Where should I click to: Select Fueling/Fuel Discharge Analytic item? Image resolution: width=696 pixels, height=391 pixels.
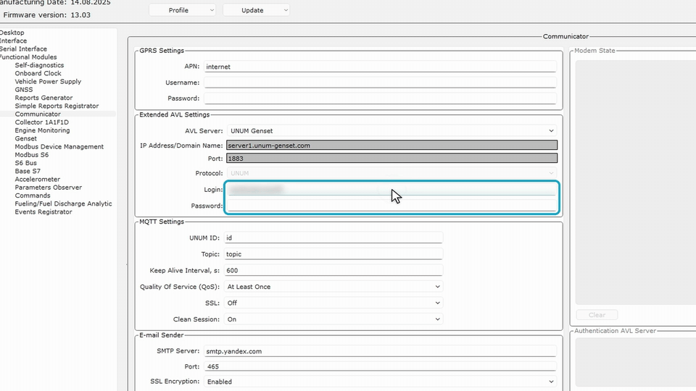63,203
